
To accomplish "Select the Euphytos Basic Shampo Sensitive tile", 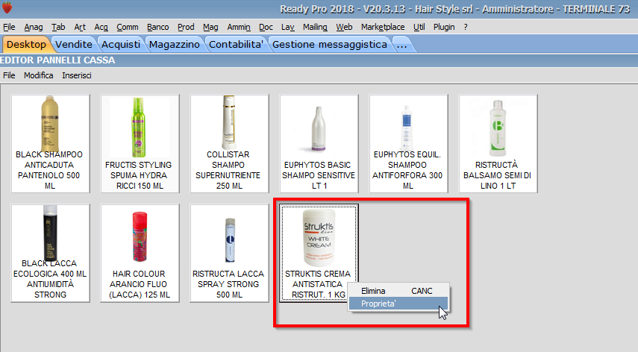I will coord(319,143).
